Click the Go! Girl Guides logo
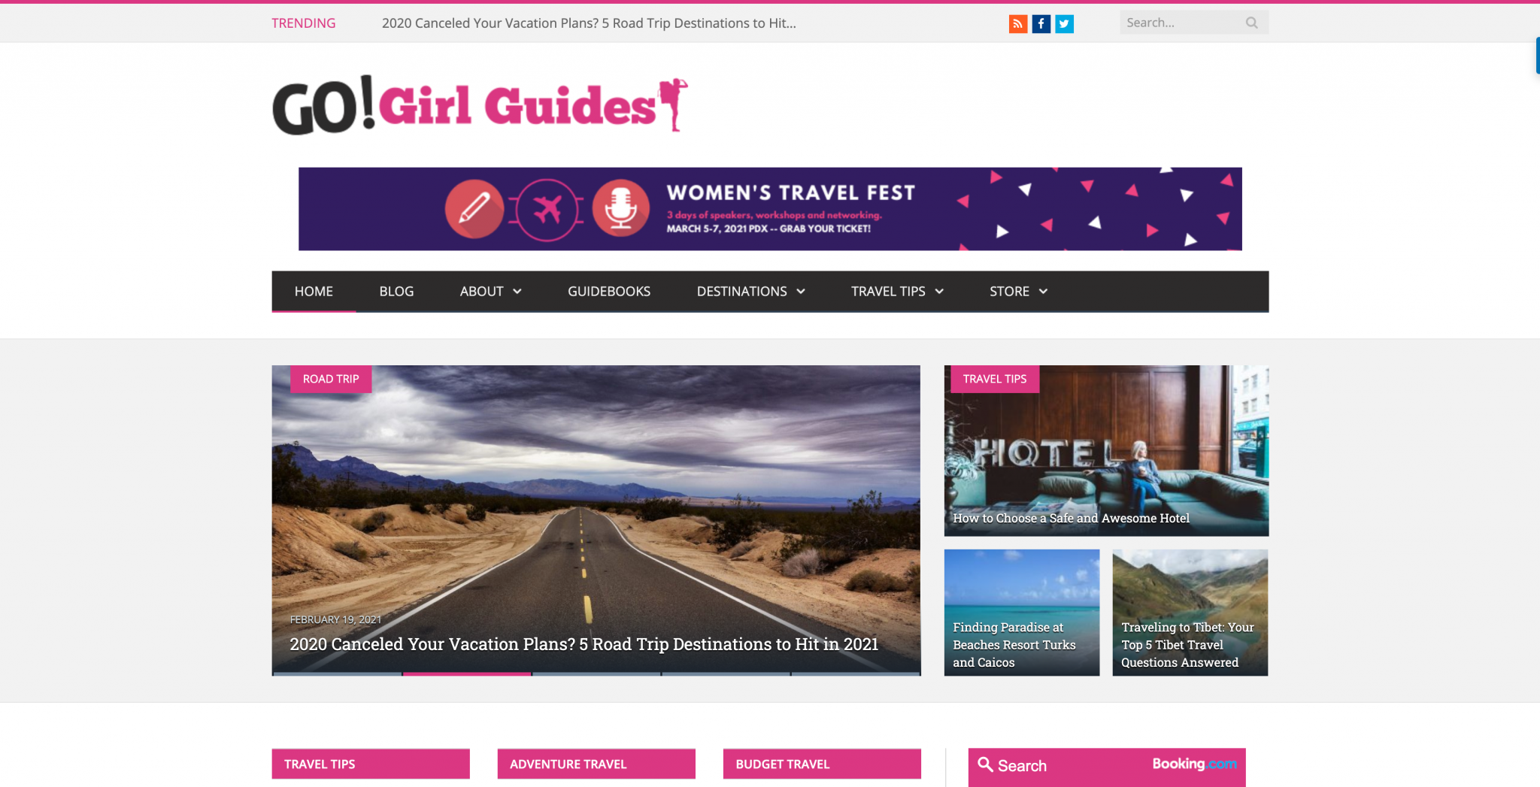1540x787 pixels. point(480,105)
